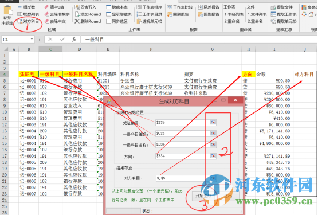Screen dimensions: 318x215
Task: Click the 清空0值 eraser tool
Action: [54, 7]
